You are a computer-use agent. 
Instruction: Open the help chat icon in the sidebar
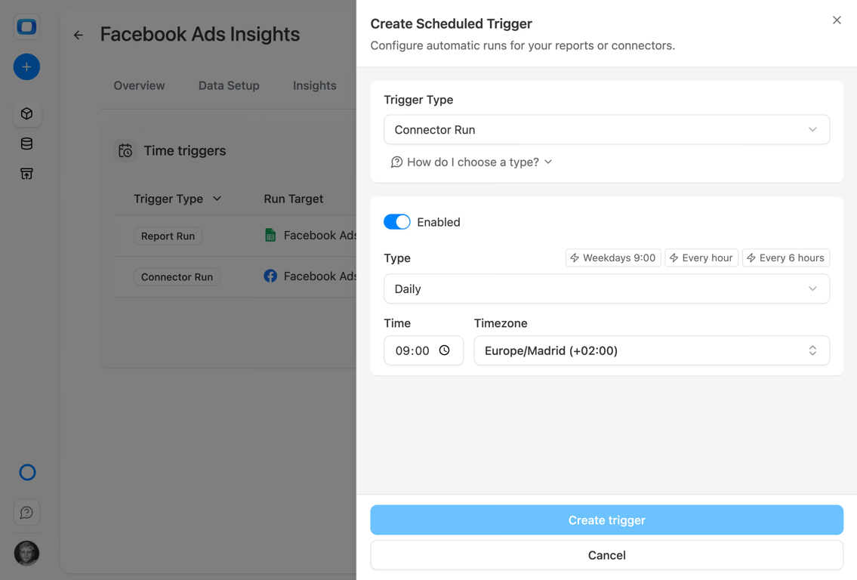(26, 512)
